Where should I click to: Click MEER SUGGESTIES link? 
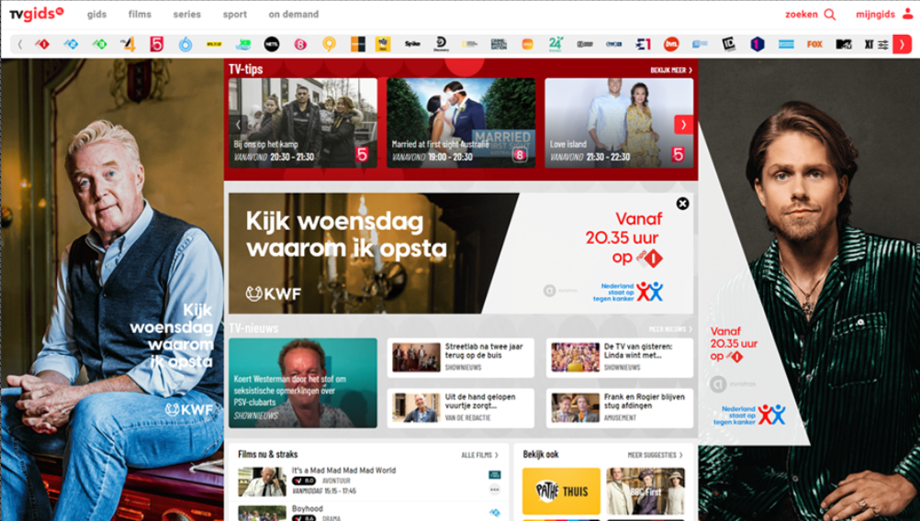pyautogui.click(x=655, y=455)
